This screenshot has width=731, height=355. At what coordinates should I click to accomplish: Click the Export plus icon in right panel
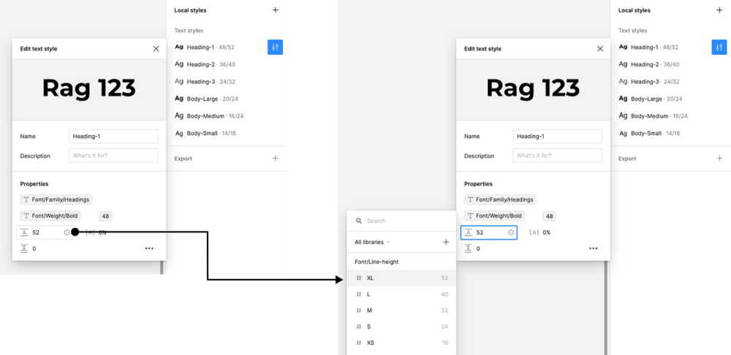719,159
